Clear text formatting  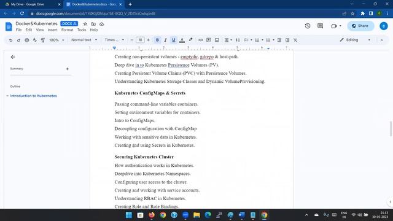295,40
